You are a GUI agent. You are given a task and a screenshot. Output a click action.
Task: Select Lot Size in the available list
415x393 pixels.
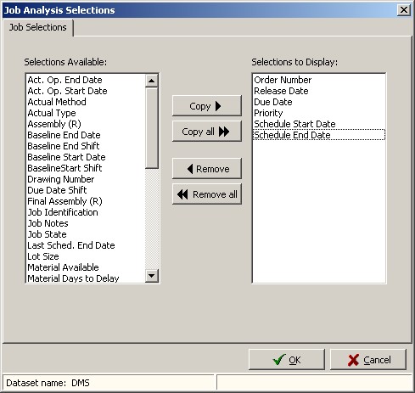click(x=43, y=256)
